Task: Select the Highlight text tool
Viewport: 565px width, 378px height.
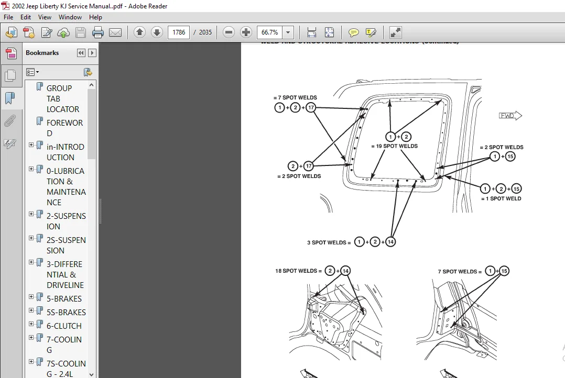Action: point(371,32)
